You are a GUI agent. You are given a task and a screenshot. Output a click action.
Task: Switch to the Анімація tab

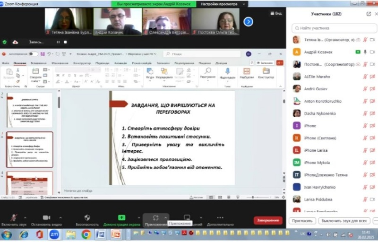(x=120, y=63)
